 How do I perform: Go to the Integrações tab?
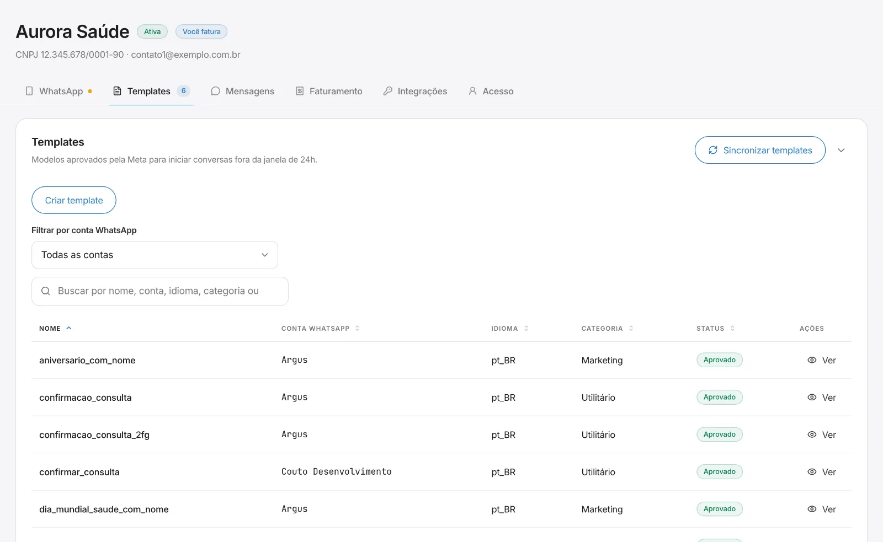click(415, 91)
